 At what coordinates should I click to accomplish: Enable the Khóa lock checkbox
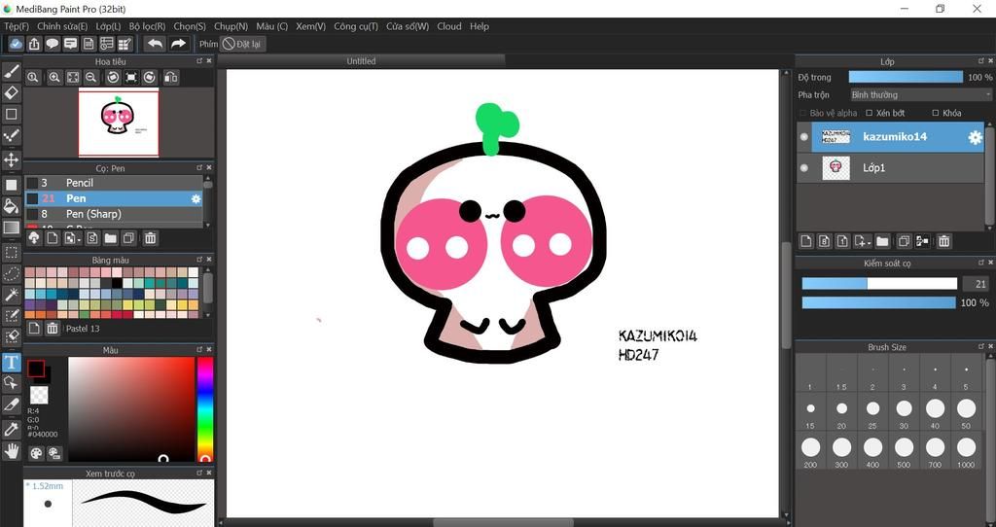(935, 113)
